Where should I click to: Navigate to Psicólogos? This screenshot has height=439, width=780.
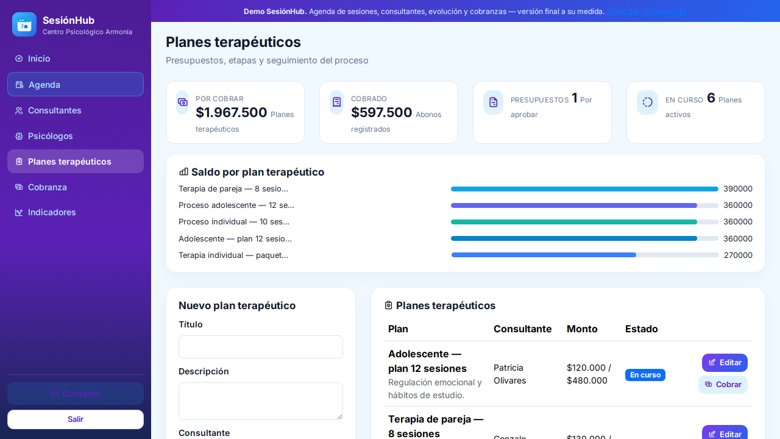(x=76, y=136)
